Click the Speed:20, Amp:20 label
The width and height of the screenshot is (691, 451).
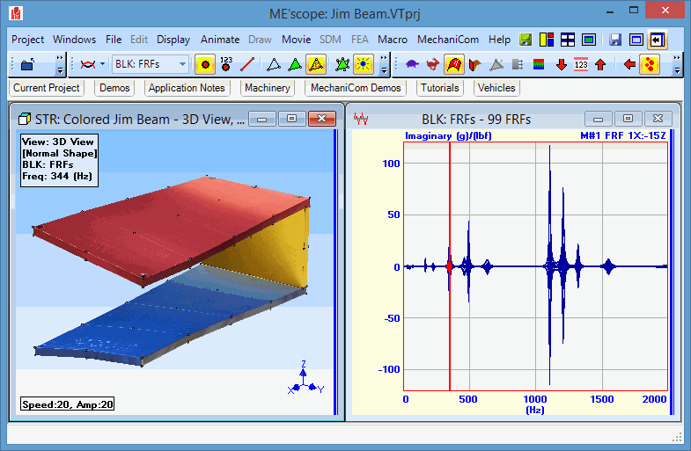click(x=68, y=404)
